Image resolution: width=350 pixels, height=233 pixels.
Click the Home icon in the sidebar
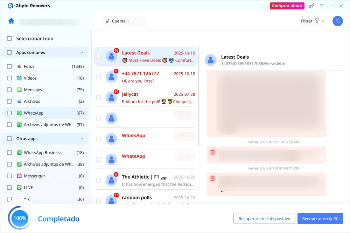[x=11, y=21]
